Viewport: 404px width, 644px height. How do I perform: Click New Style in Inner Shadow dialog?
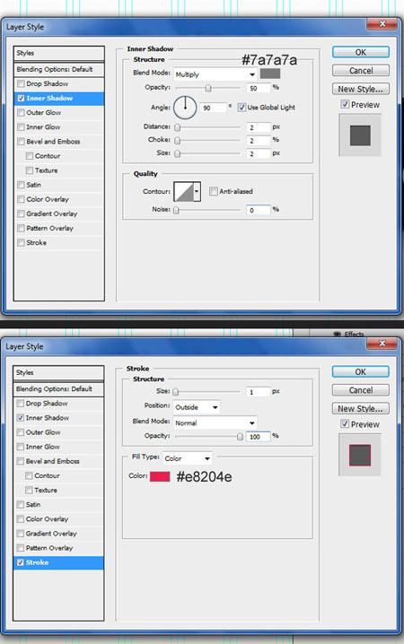pos(360,89)
